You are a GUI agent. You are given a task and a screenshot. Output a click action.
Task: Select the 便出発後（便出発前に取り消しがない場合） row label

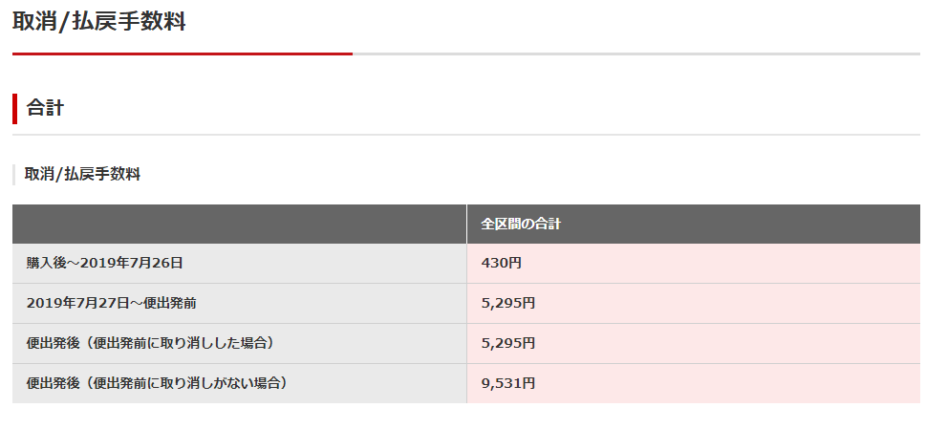[157, 383]
